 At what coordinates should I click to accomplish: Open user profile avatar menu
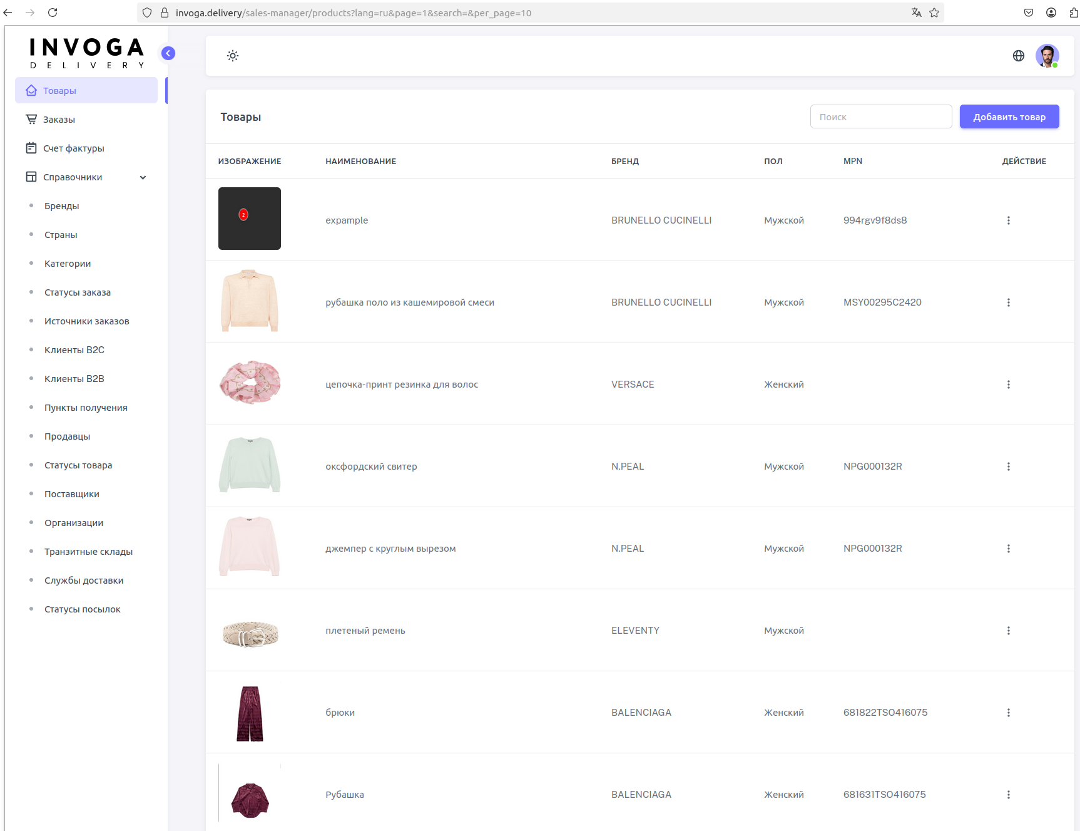[x=1047, y=56]
